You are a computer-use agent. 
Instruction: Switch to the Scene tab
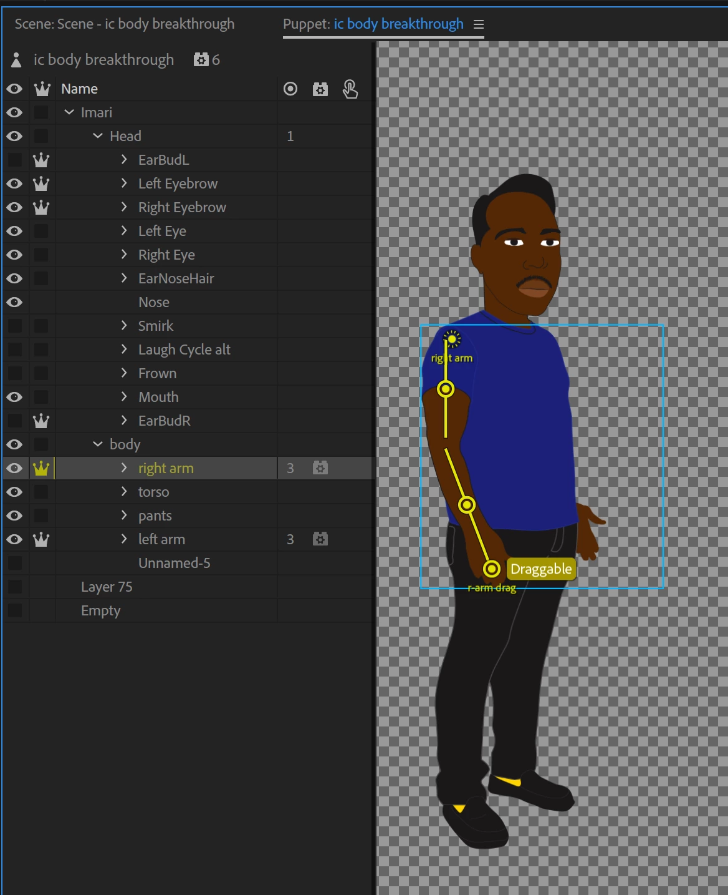pyautogui.click(x=125, y=24)
